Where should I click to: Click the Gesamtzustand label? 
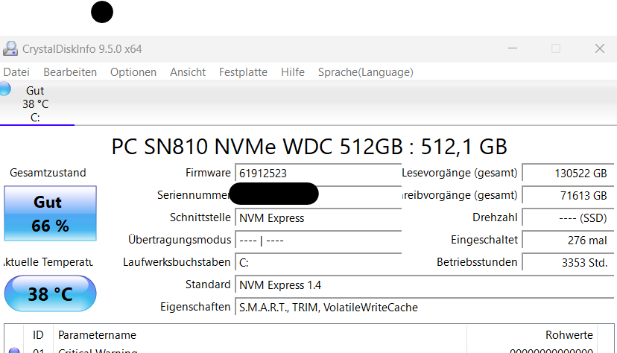[48, 173]
